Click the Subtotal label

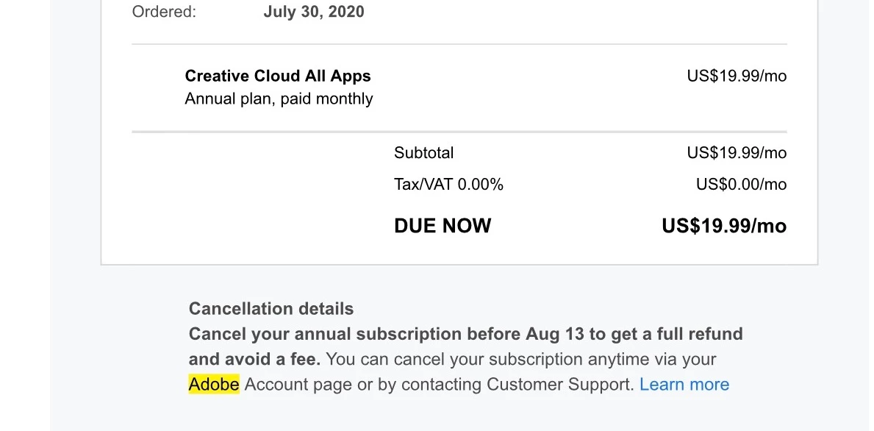pos(423,153)
